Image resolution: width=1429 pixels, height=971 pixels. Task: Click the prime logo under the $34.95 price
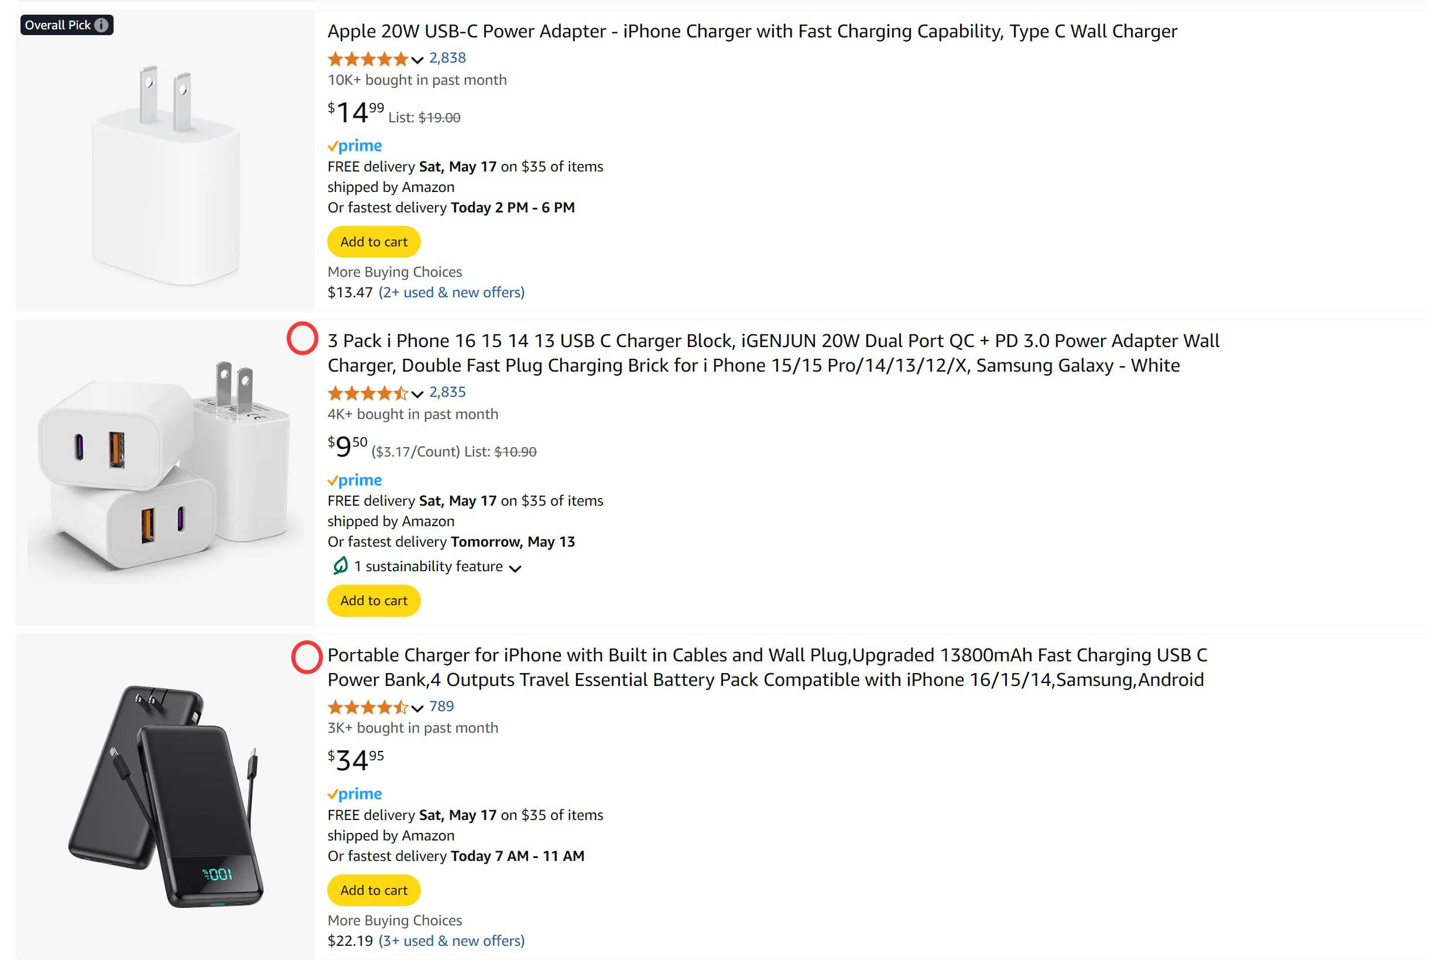coord(355,794)
